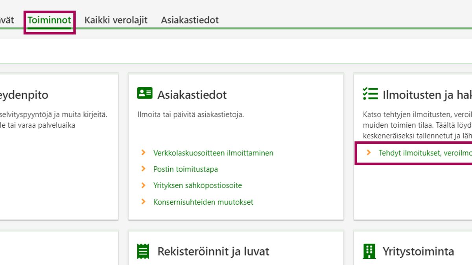The width and height of the screenshot is (472, 265).
Task: Click the Rekisteröinnit ja luvat card heading
Action: tap(213, 251)
